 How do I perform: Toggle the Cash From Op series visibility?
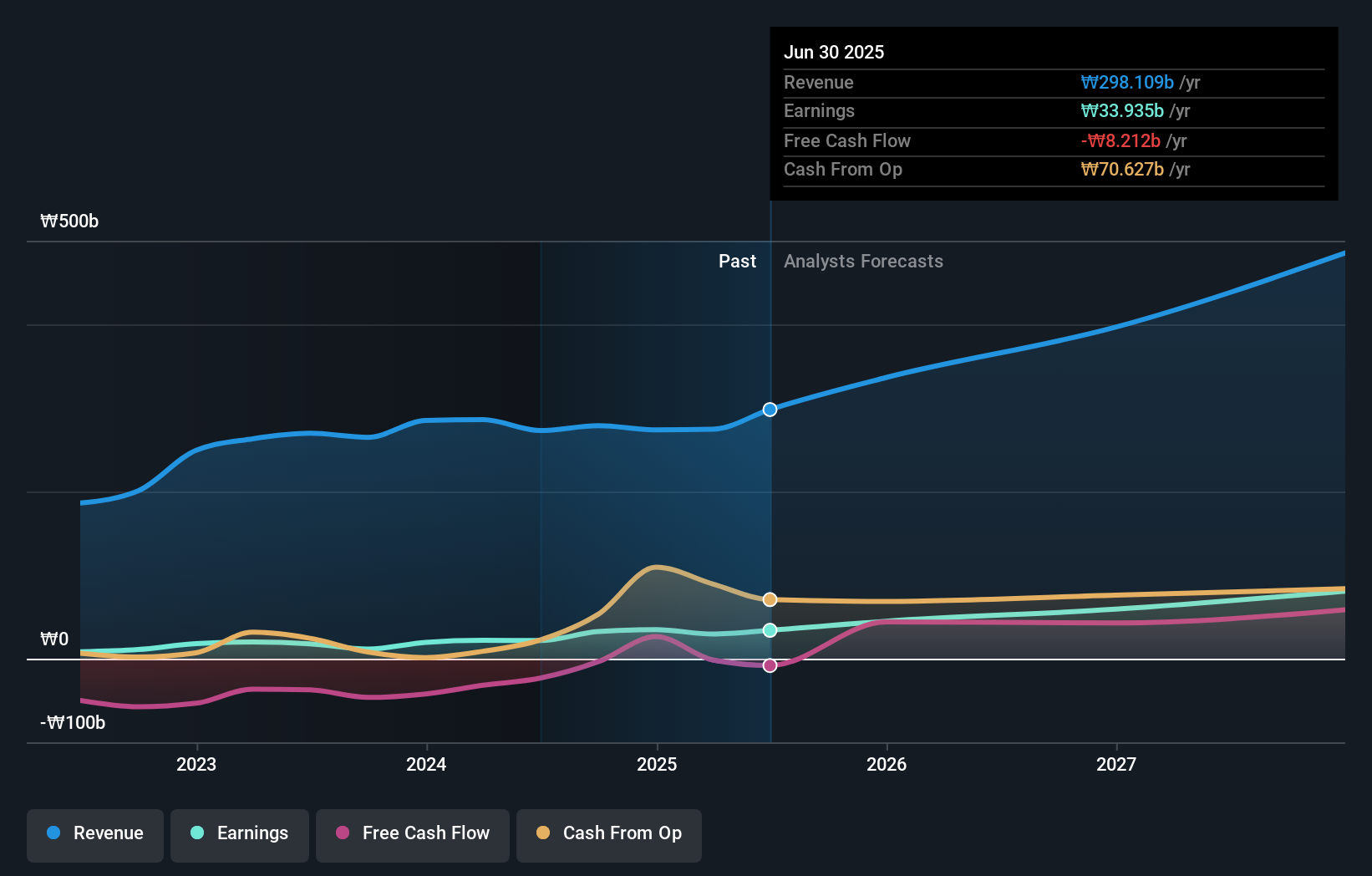609,833
